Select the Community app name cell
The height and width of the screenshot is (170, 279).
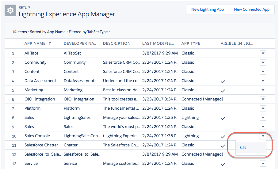tap(35, 62)
